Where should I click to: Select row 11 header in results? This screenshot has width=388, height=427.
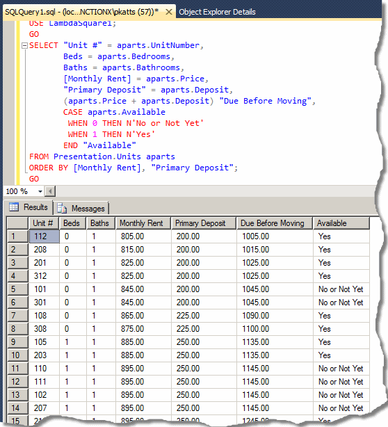(17, 369)
